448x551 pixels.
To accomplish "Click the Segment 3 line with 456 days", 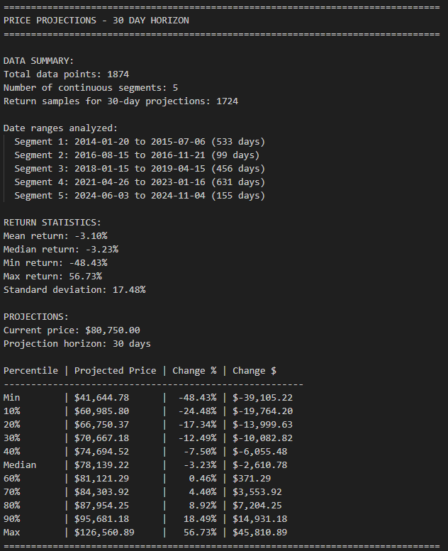I will click(x=140, y=169).
